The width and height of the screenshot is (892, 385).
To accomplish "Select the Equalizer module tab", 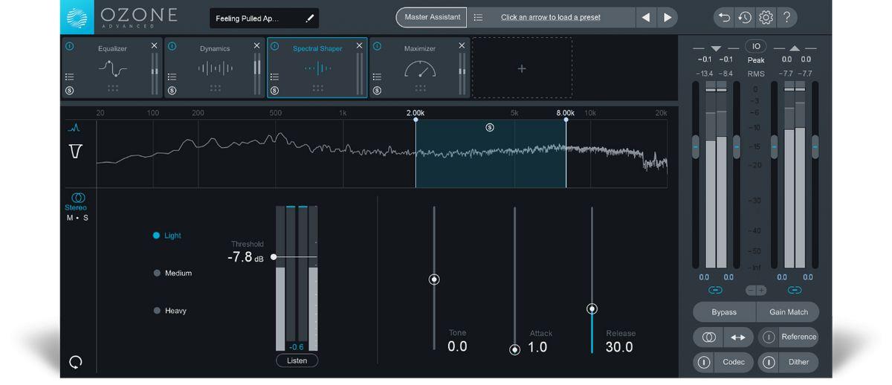I will [x=111, y=68].
